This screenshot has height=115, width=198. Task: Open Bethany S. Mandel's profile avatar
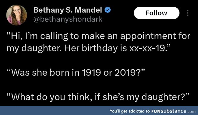pos(16,15)
